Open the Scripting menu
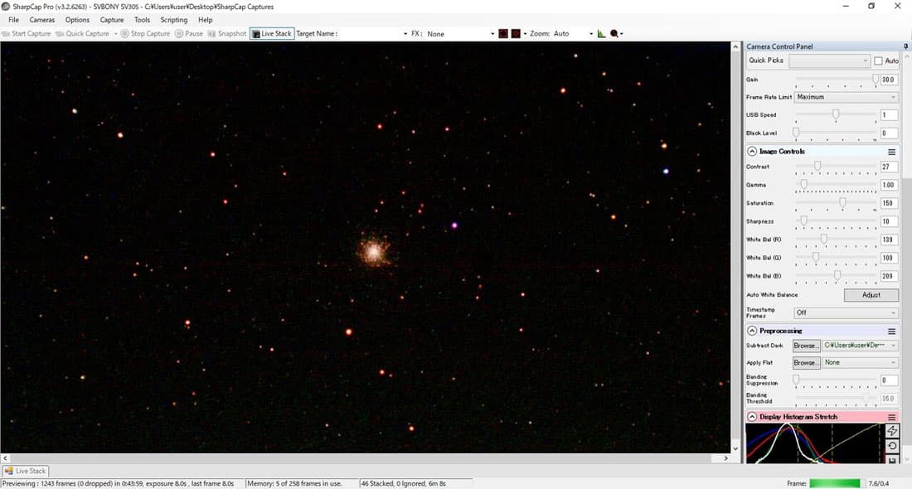The width and height of the screenshot is (912, 489). (174, 20)
